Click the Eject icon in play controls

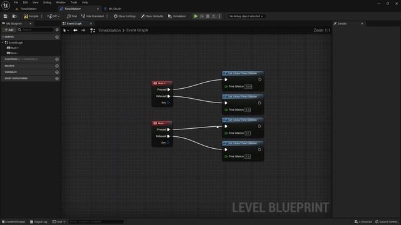pos(214,16)
